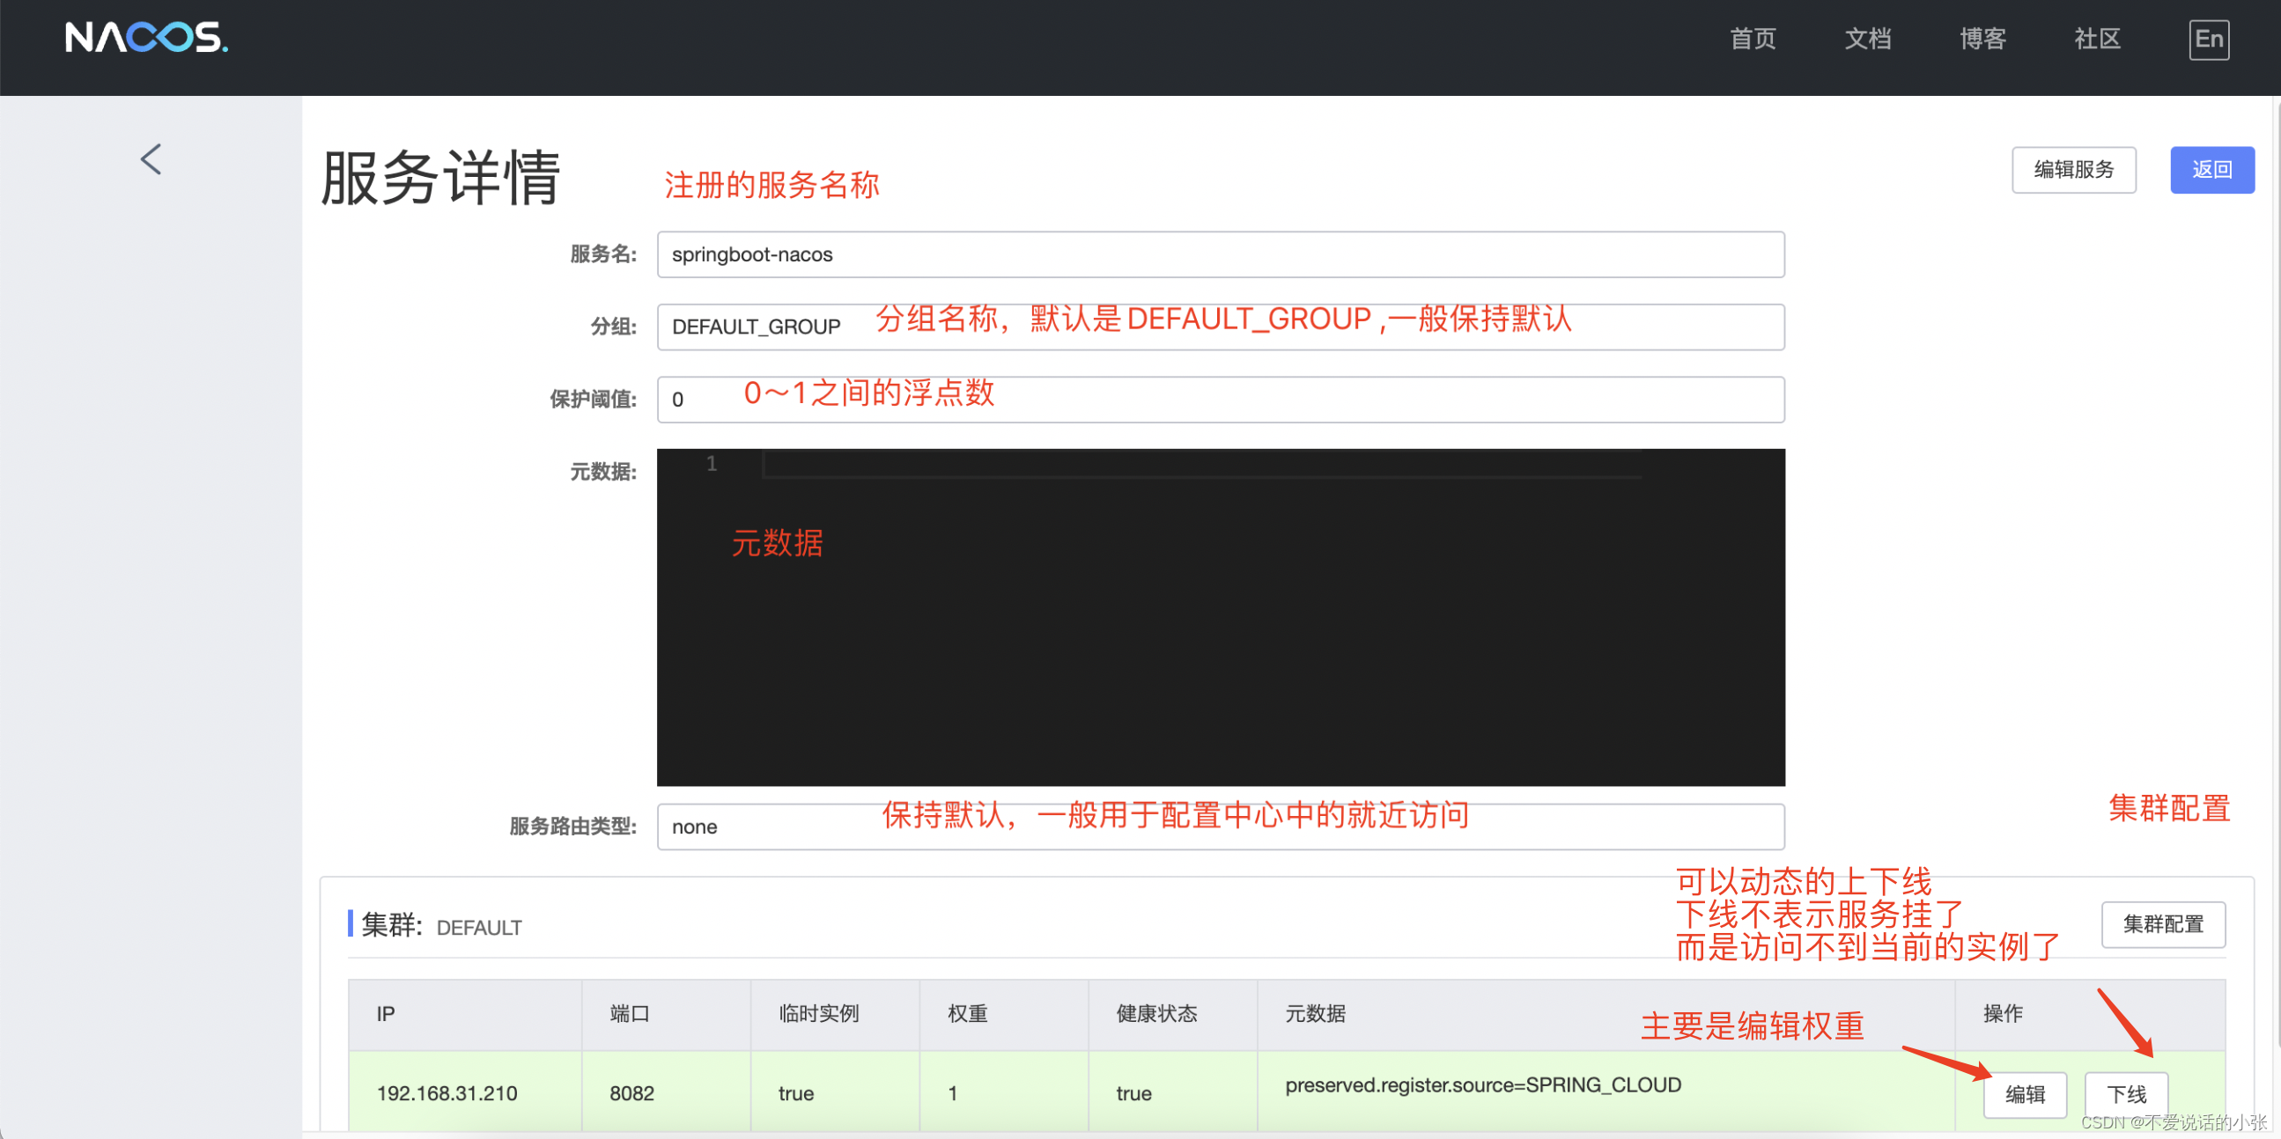Click the 编辑服务 button
Image resolution: width=2281 pixels, height=1139 pixels.
click(2073, 170)
